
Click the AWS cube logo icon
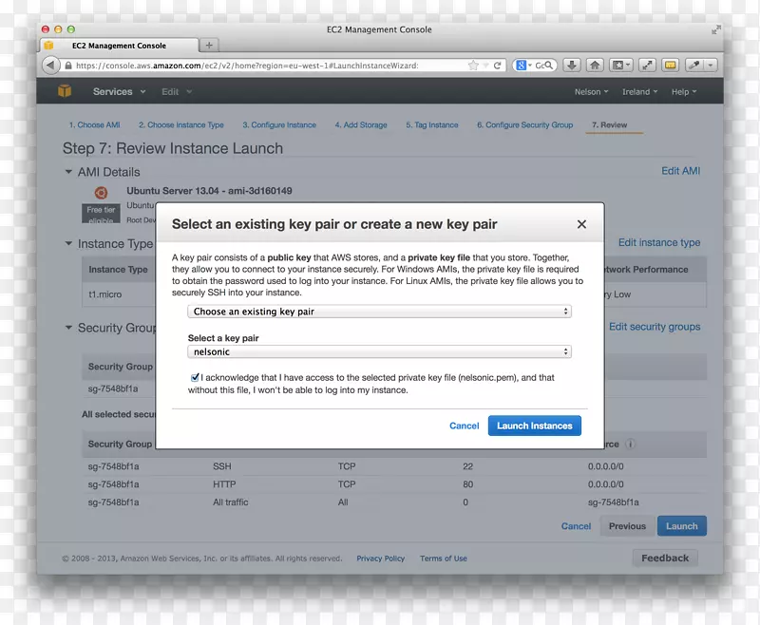pos(65,91)
